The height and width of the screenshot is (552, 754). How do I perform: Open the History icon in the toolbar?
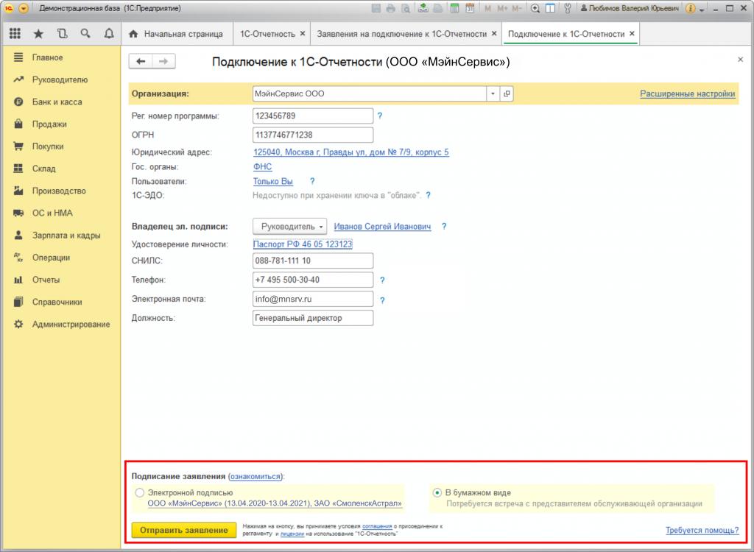(62, 34)
